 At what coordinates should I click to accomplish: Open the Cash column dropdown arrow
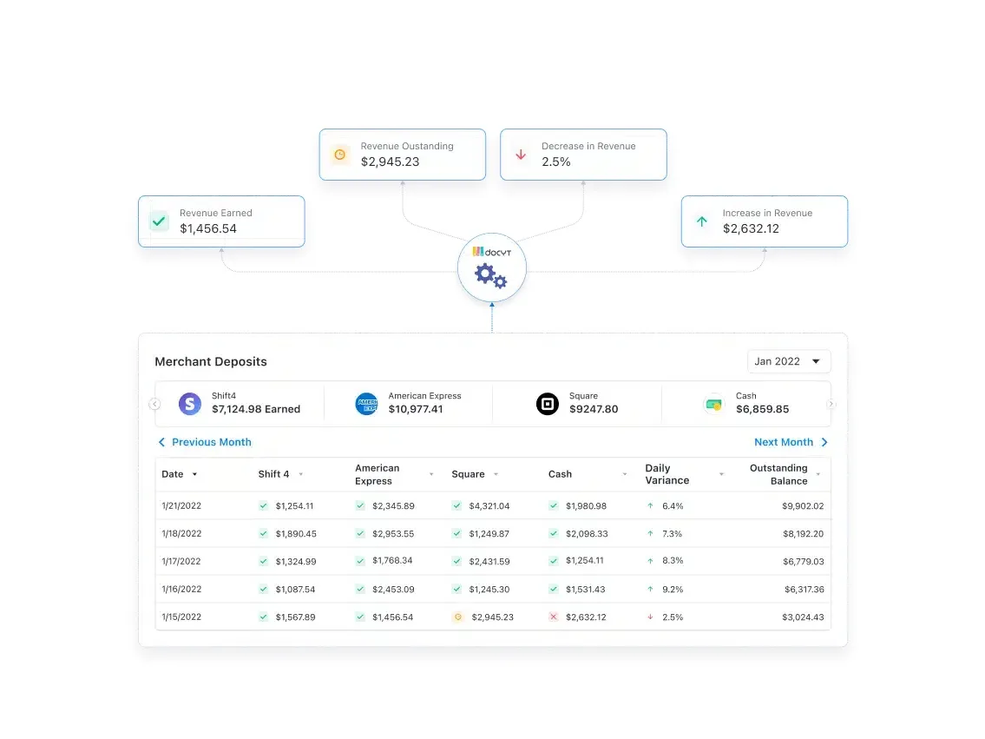click(625, 474)
